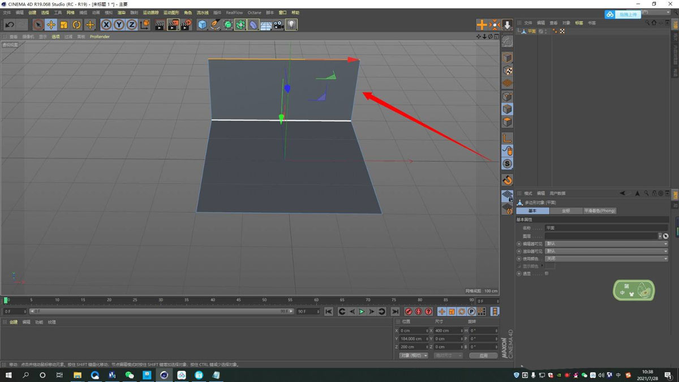Click the camera icon in the toolbar
The width and height of the screenshot is (679, 382).
point(278,24)
